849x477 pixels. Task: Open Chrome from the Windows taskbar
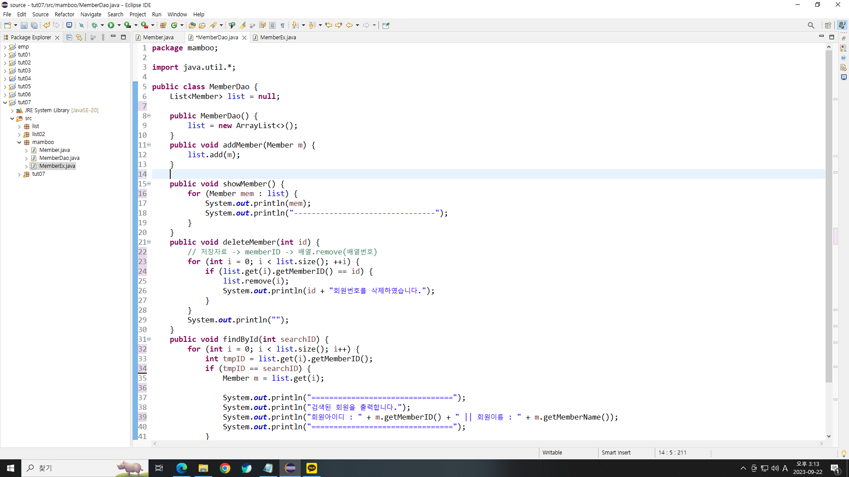pos(225,468)
